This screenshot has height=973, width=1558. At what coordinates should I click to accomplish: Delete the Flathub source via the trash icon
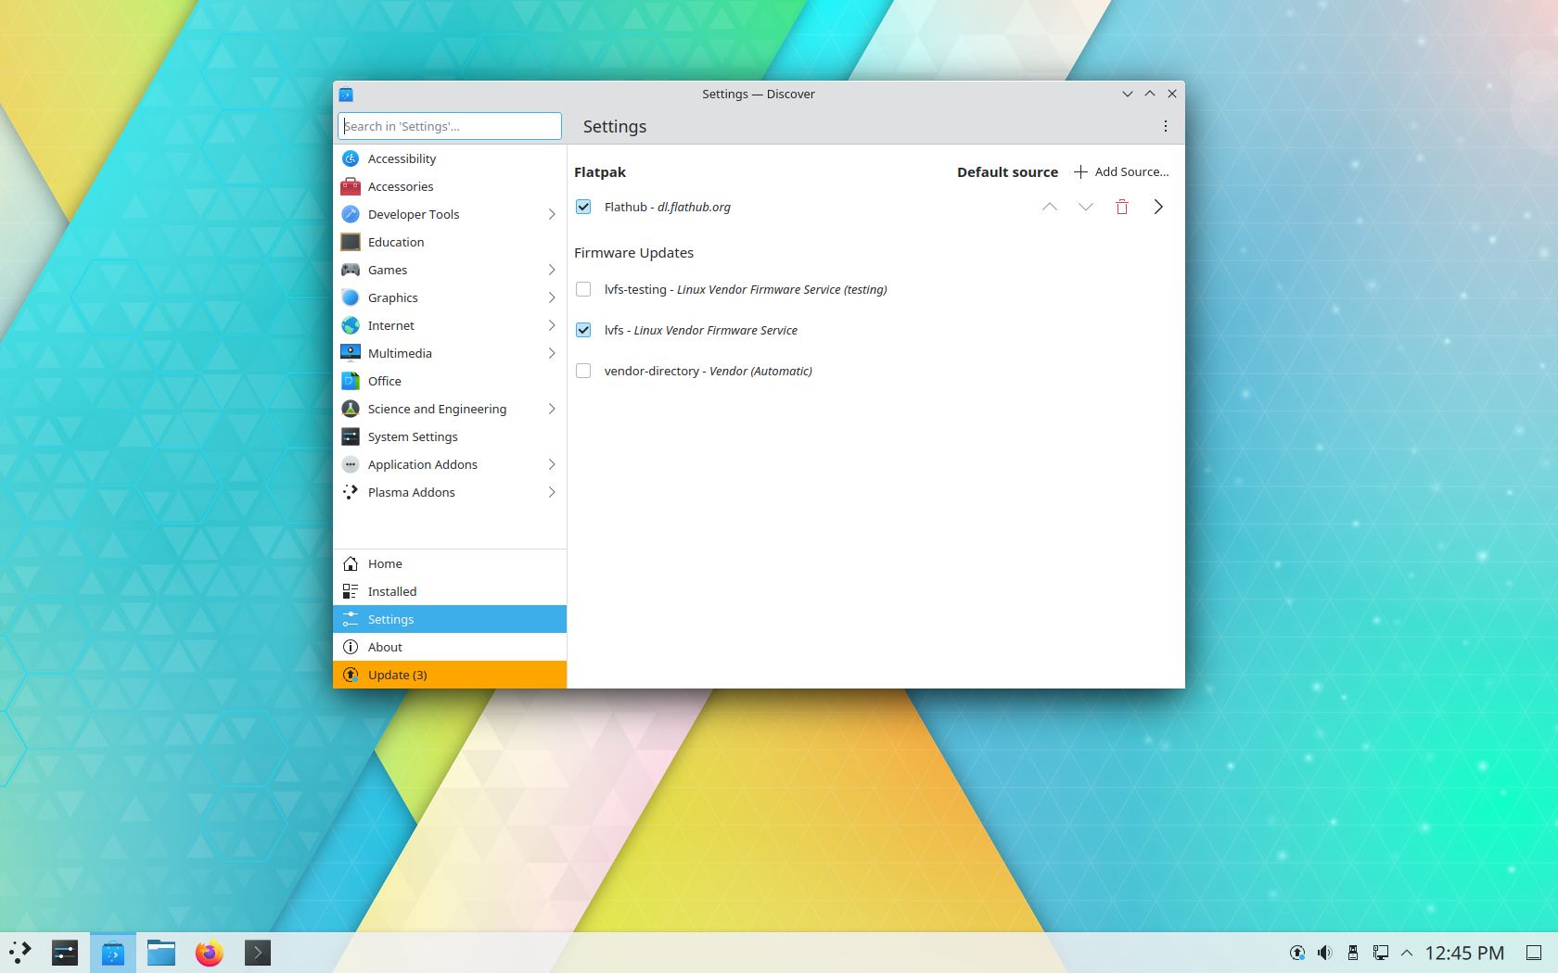[1122, 207]
